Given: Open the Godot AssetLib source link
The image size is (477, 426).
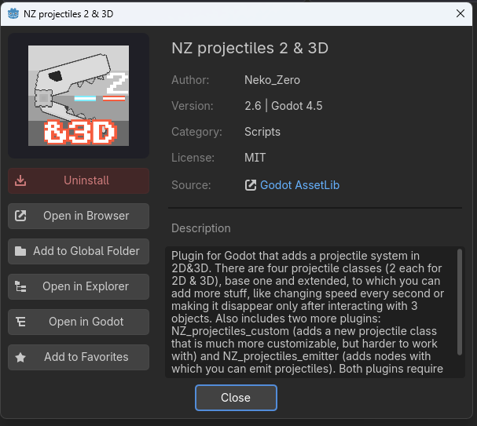Looking at the screenshot, I should click(x=299, y=185).
